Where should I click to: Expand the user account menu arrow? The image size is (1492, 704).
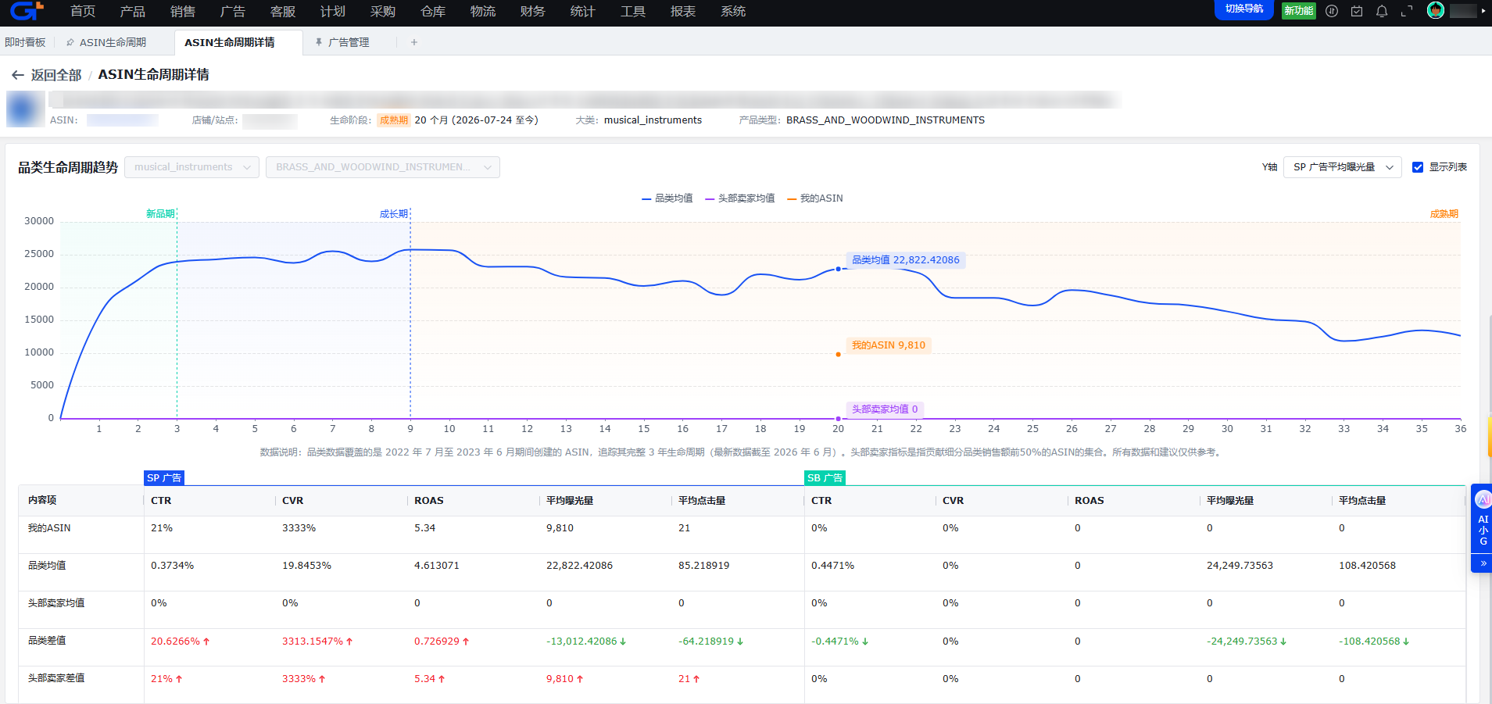click(1483, 11)
